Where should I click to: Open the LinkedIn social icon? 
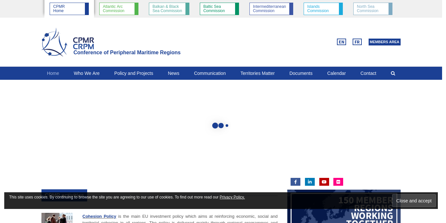pos(310,182)
